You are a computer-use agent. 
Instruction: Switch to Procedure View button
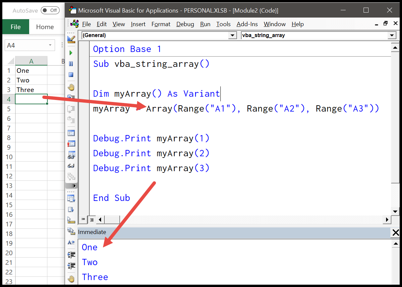(83, 219)
